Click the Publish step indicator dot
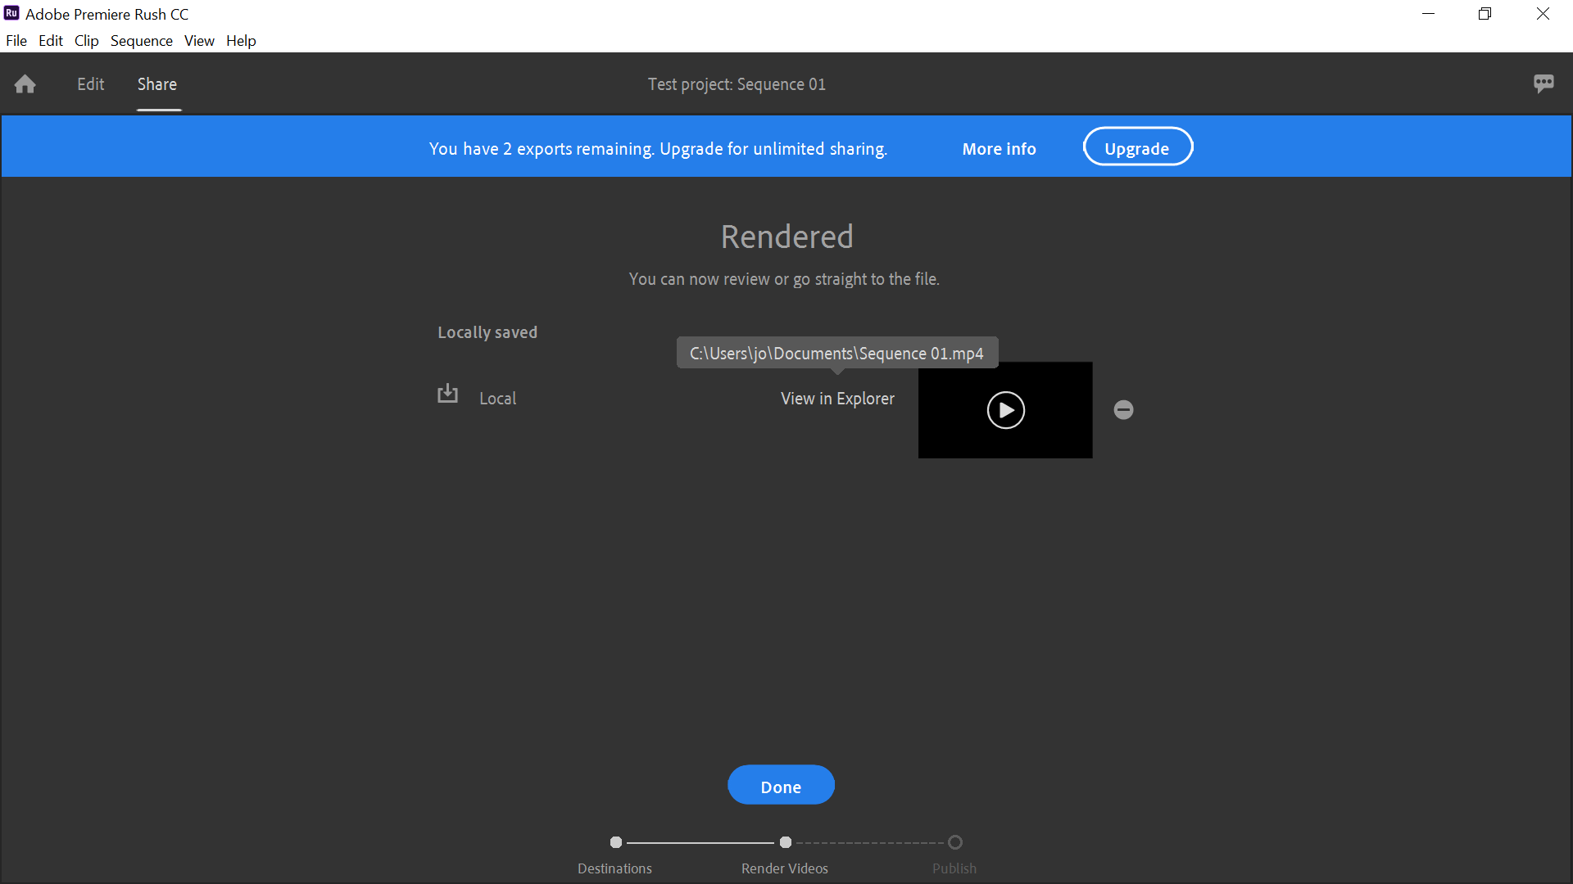Image resolution: width=1573 pixels, height=884 pixels. tap(955, 841)
